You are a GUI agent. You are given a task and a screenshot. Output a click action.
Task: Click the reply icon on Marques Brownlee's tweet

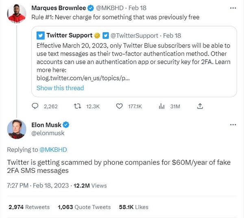click(x=36, y=106)
